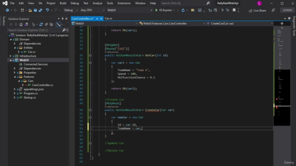This screenshot has width=296, height=166.
Task: Click the browser refresh icon
Action: (183, 10)
